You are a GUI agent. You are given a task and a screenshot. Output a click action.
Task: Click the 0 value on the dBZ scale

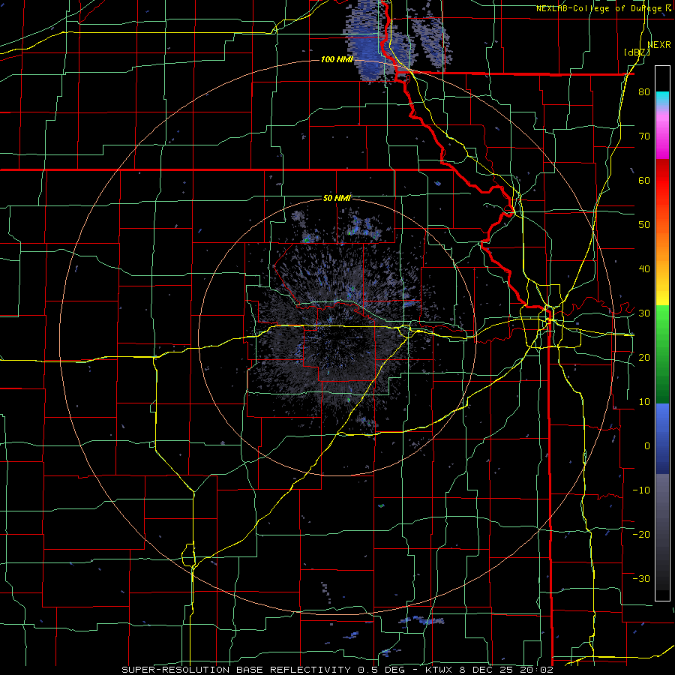[x=647, y=446]
